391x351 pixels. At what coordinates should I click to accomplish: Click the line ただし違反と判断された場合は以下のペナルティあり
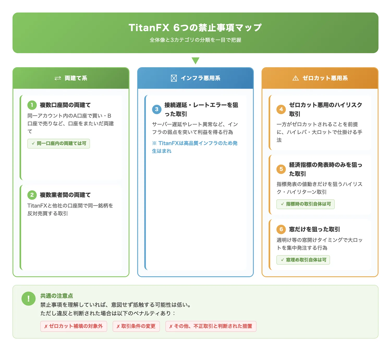click(108, 313)
